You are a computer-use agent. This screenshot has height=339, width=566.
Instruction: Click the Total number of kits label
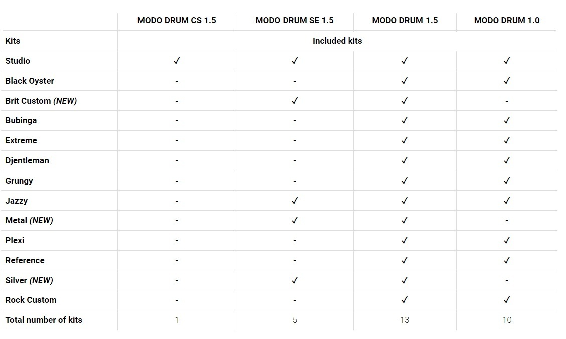pos(44,320)
